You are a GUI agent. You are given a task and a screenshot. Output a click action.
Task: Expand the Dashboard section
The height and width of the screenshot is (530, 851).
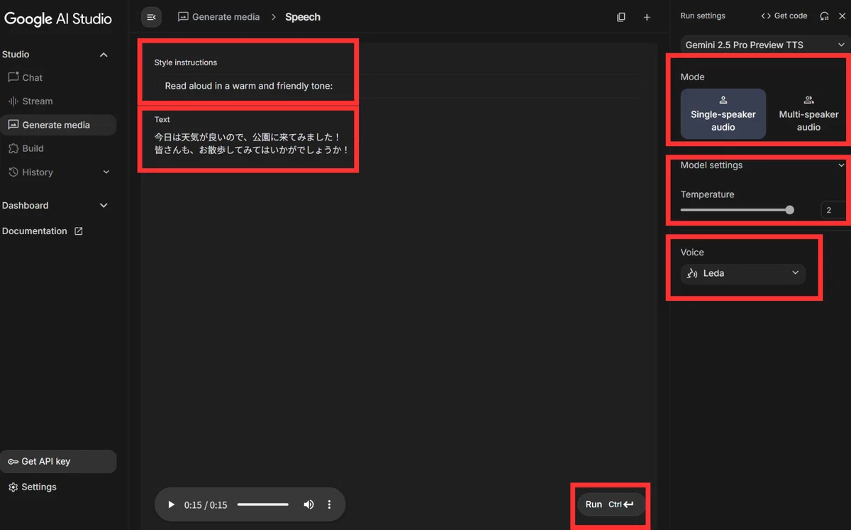tap(104, 206)
